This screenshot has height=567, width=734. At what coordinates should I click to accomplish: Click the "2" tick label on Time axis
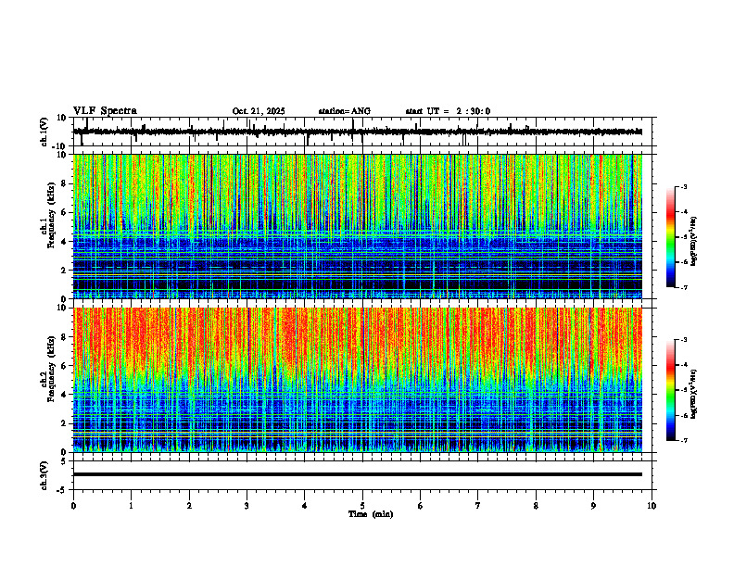(x=189, y=506)
